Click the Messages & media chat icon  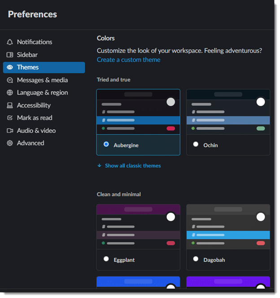[10, 80]
